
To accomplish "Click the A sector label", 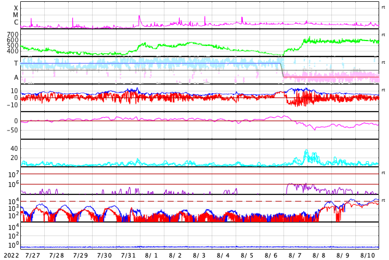I will tap(16, 78).
